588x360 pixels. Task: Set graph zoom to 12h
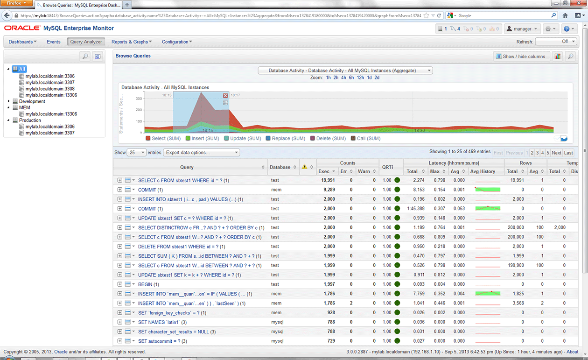pyautogui.click(x=360, y=78)
